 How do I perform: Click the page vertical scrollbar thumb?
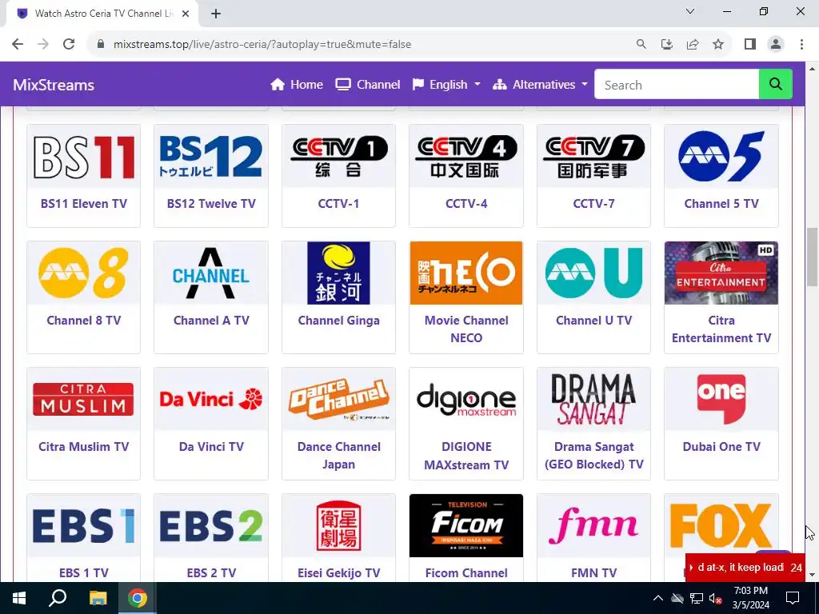click(812, 257)
